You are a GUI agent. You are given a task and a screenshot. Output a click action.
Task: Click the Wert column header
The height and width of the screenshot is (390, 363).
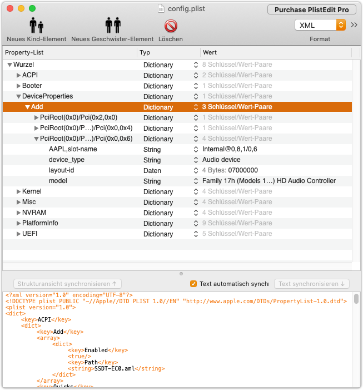[276, 52]
